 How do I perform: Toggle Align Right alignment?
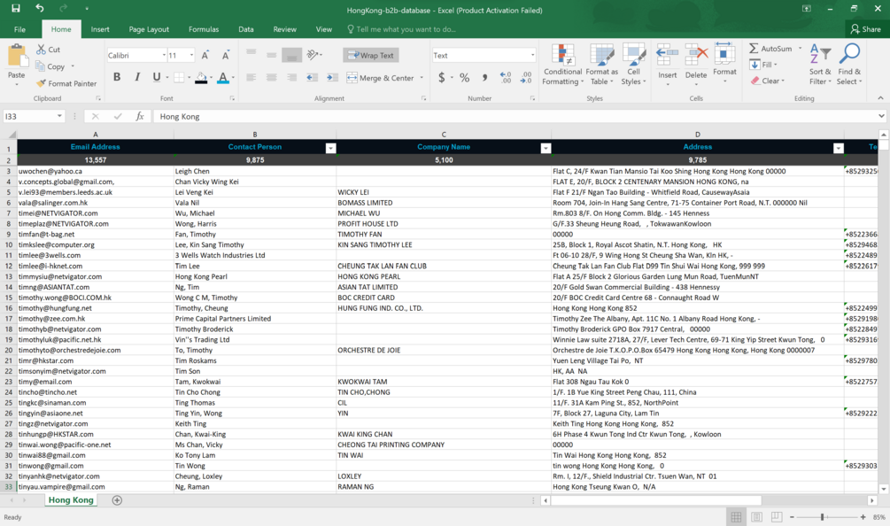click(291, 77)
